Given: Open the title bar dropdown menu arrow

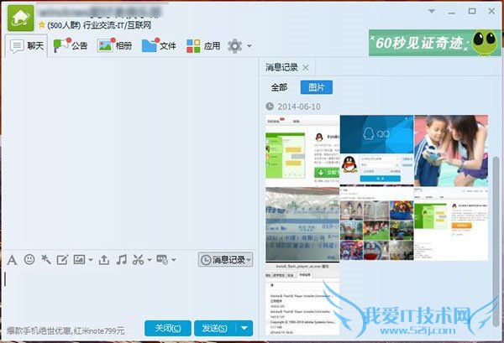Looking at the screenshot, I should [x=432, y=11].
